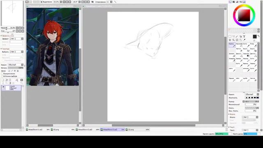Image resolution: width=263 pixels, height=148 pixels.
Task: Click the navigator preview thumbnail
Action: [12, 13]
